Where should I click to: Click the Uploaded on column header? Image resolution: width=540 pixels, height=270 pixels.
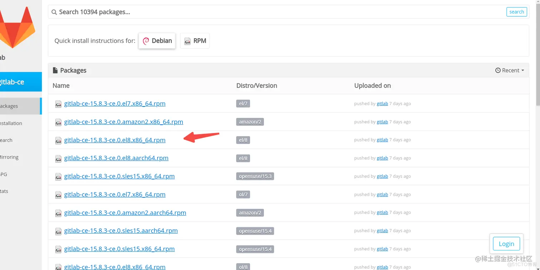(x=372, y=86)
